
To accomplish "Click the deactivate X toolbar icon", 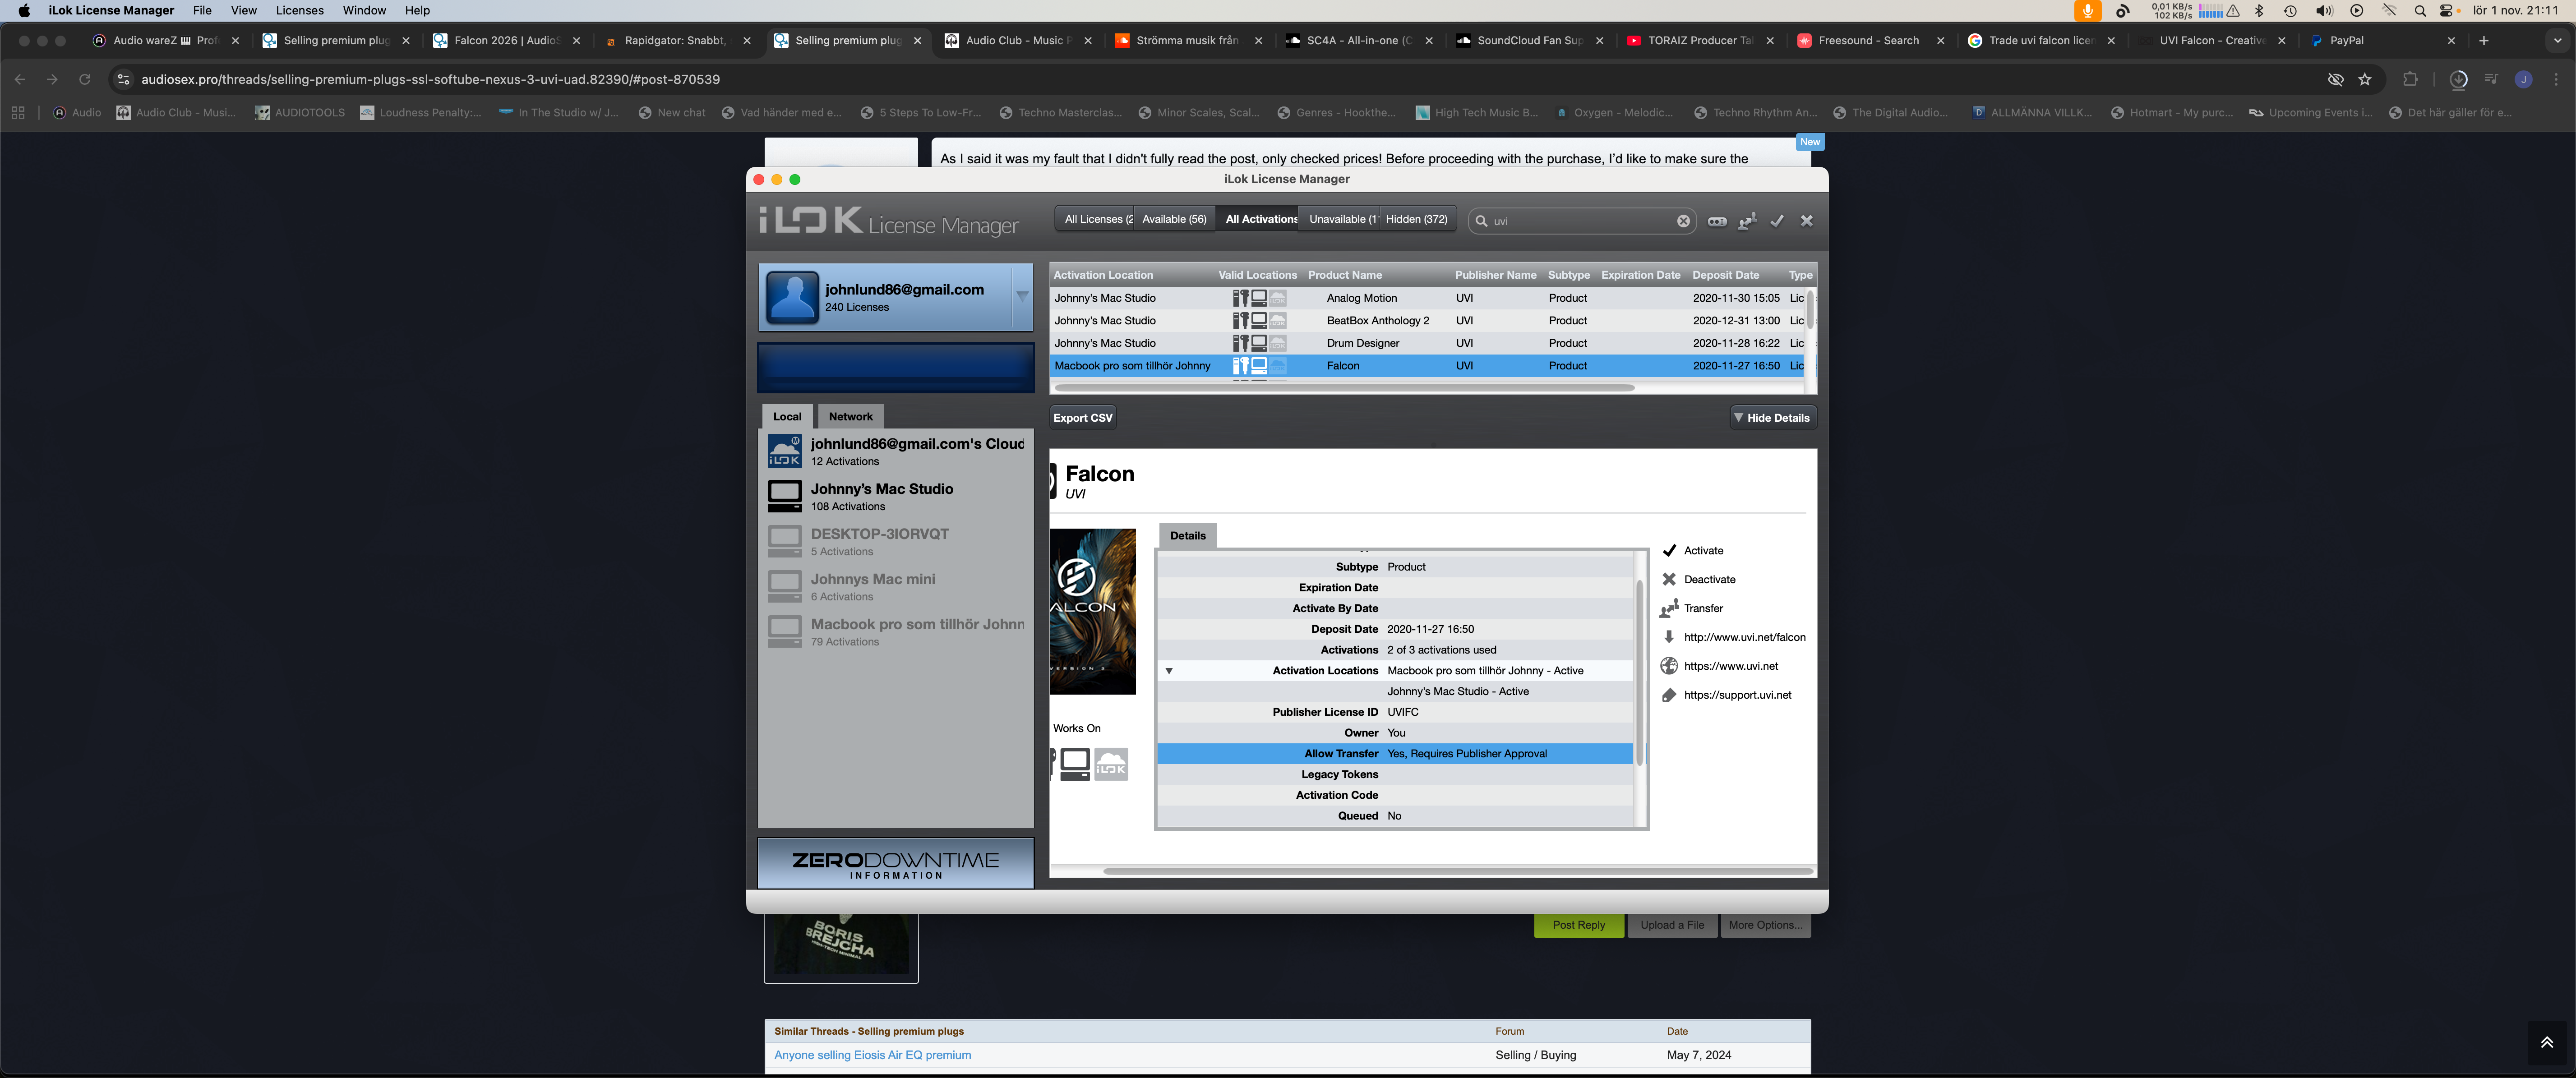I will [x=1806, y=221].
